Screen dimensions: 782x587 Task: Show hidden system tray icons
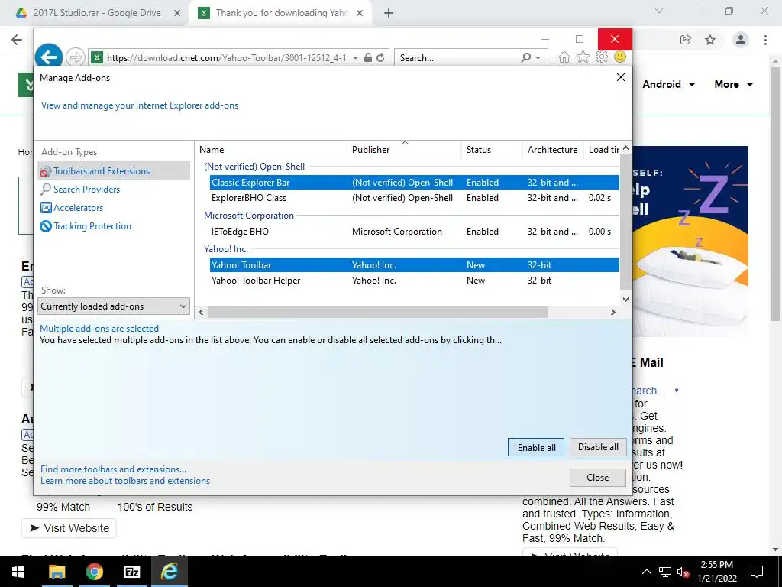(x=646, y=572)
